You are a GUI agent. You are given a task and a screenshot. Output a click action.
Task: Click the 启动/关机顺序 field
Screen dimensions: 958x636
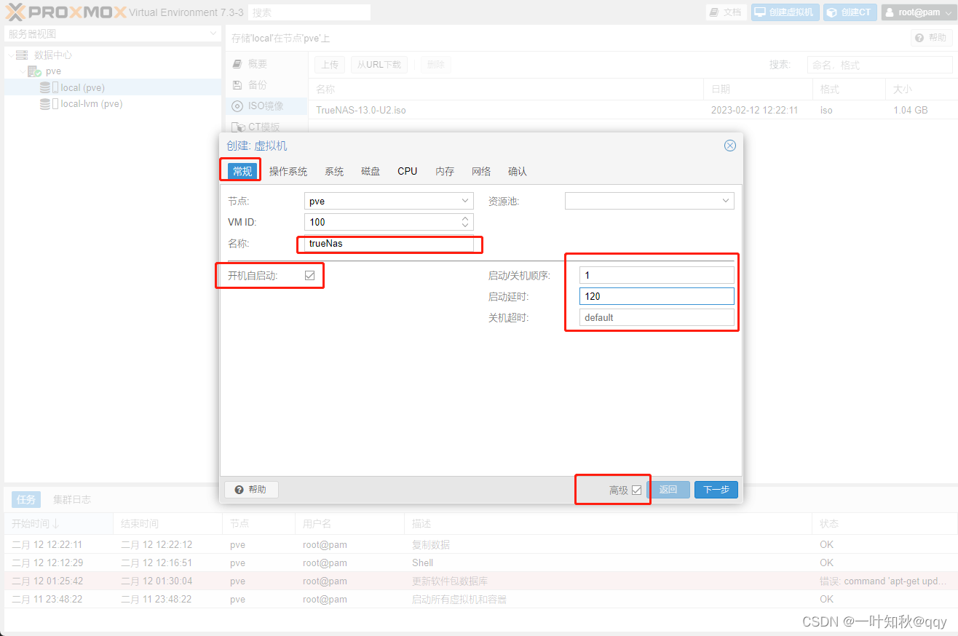pos(657,276)
